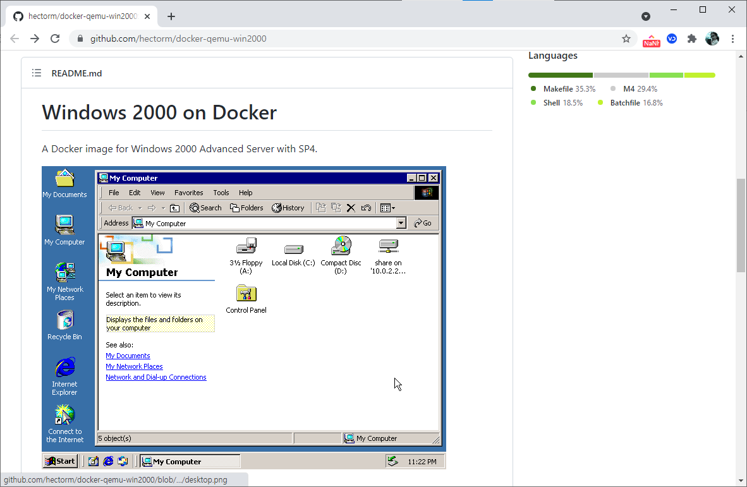Close the hectorm/docker-qemu-win2000 tab
This screenshot has width=747, height=487.
(147, 16)
